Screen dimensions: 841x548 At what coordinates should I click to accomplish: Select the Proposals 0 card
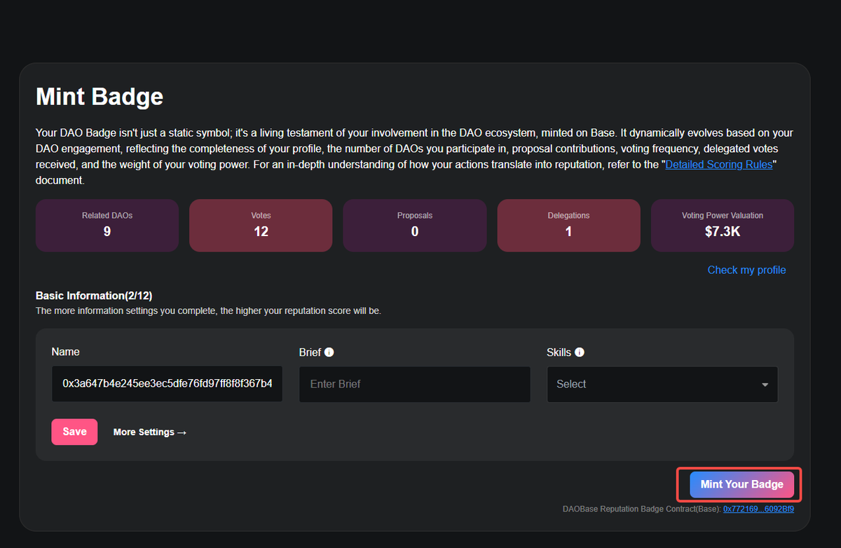pyautogui.click(x=415, y=226)
